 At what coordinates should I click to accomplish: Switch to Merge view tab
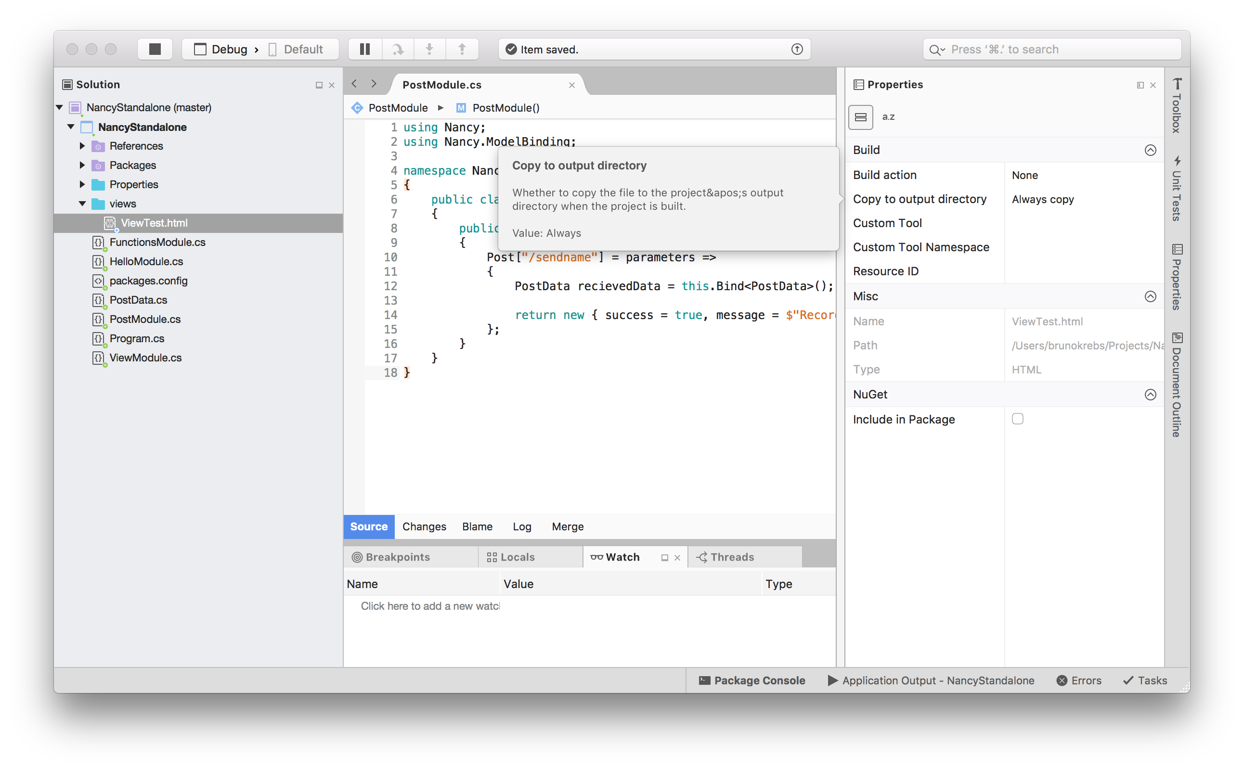568,526
